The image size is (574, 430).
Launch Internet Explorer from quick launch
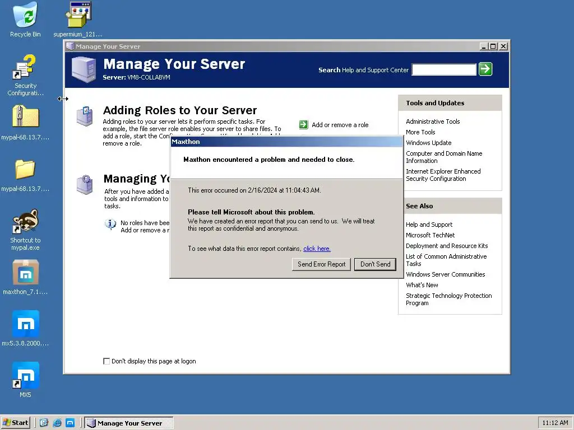57,423
